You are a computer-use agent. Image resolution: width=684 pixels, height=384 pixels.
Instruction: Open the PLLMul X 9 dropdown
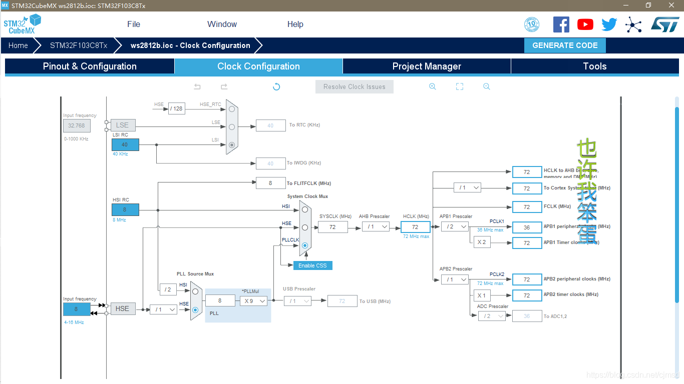pyautogui.click(x=253, y=301)
